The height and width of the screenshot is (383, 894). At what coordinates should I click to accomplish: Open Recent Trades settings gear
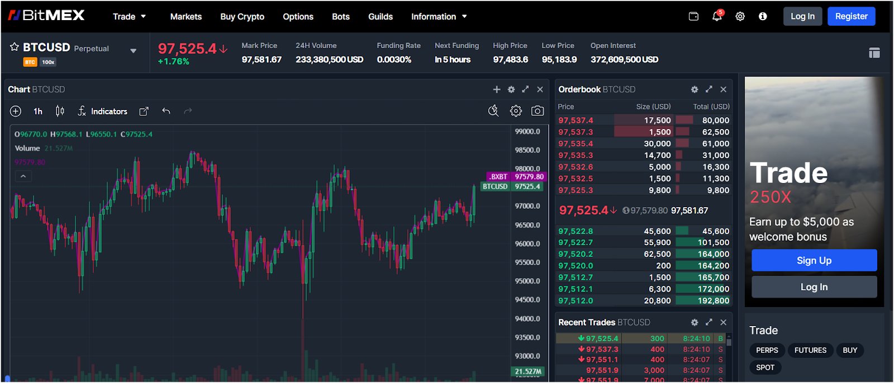[695, 322]
